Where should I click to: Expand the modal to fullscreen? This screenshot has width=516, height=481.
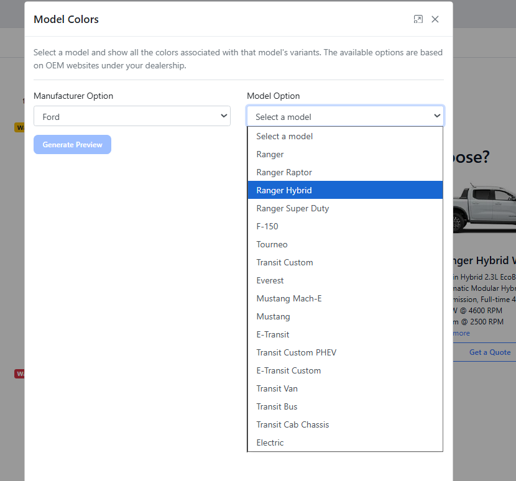click(418, 19)
